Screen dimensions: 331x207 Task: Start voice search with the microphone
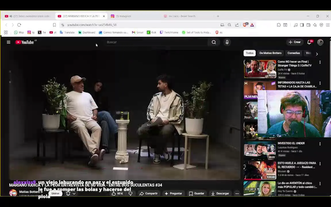(x=227, y=42)
